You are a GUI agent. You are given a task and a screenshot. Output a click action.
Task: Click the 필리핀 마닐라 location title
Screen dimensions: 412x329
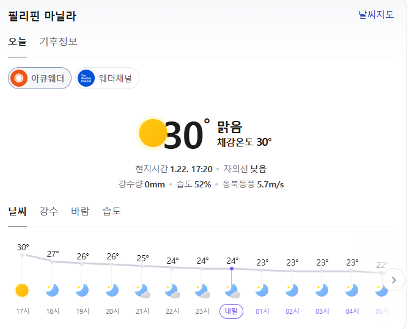point(42,16)
